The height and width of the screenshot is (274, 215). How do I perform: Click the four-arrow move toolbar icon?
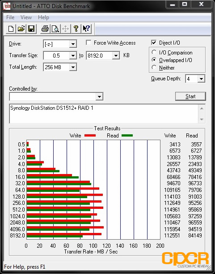point(65,29)
